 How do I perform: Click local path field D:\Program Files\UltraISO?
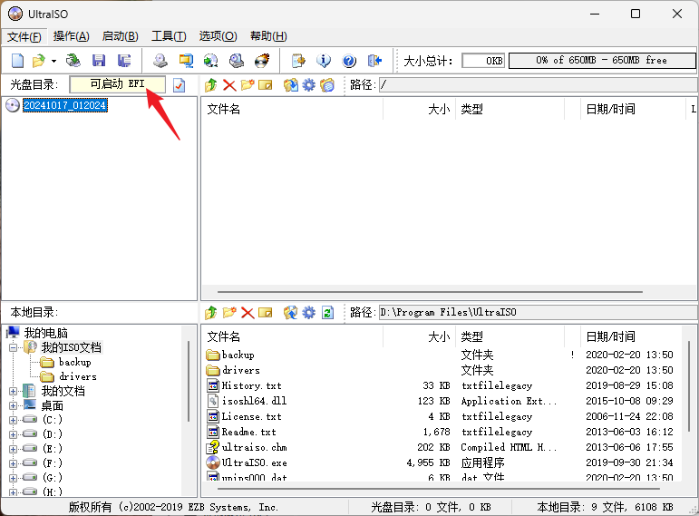click(539, 312)
